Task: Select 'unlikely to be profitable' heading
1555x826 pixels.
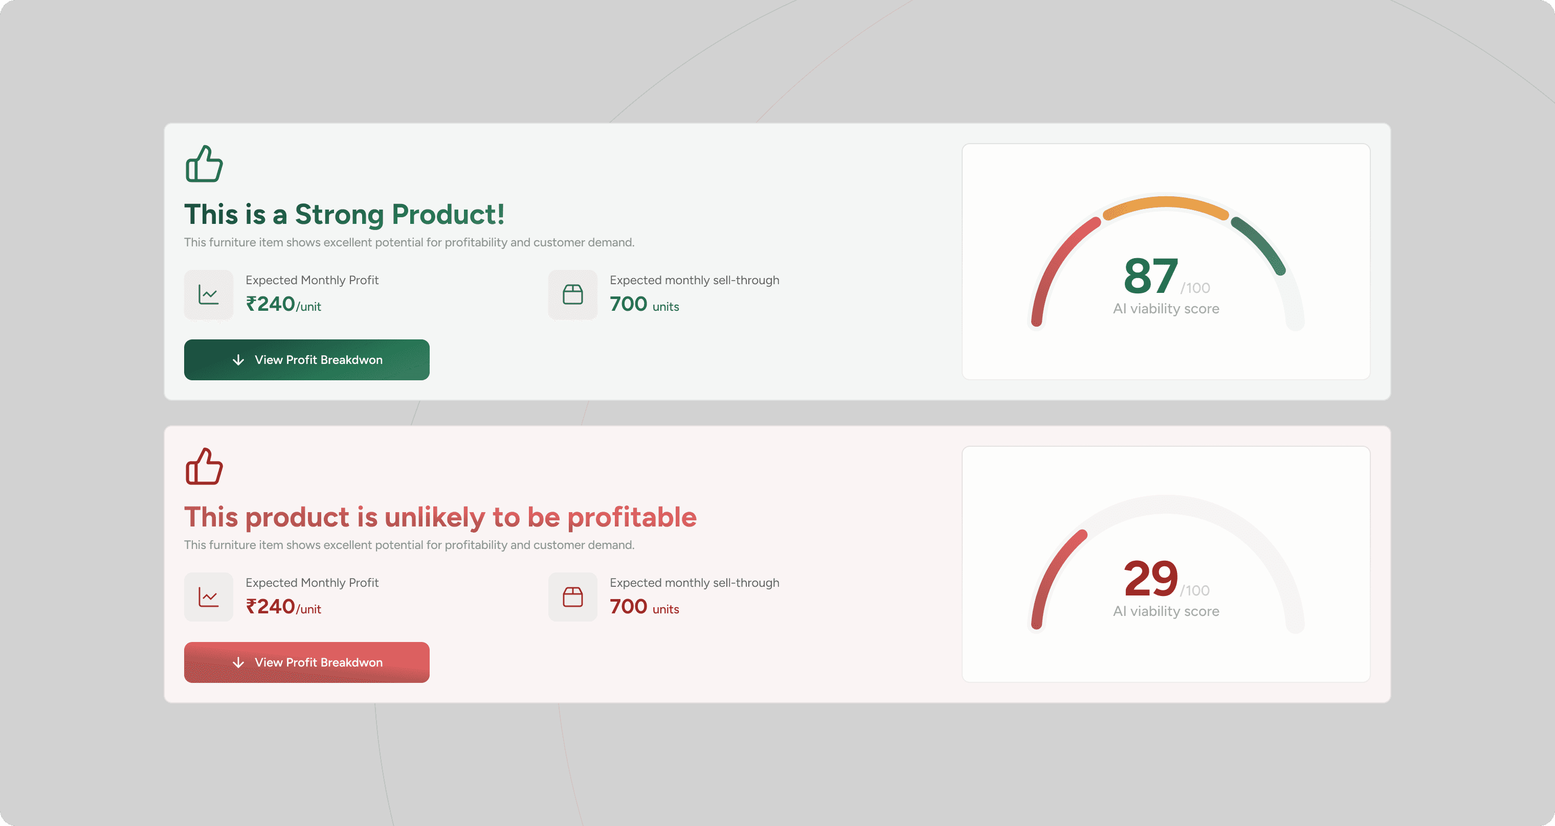Action: (x=440, y=517)
